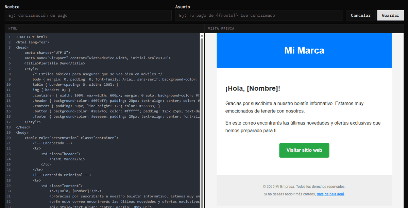Screen dimensions: 408x208
Task: Click the "Plantilla Demo" title line
Action: click(54, 63)
